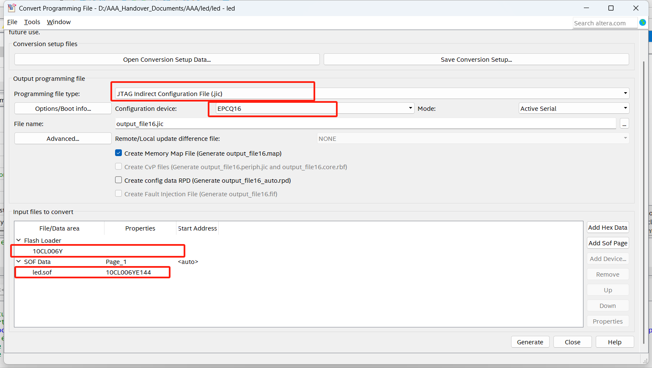Open Remote/Local update difference file dropdown
652x368 pixels.
pos(473,138)
